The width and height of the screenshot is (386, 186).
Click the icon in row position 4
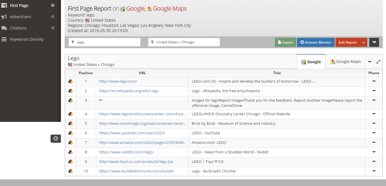click(70, 114)
